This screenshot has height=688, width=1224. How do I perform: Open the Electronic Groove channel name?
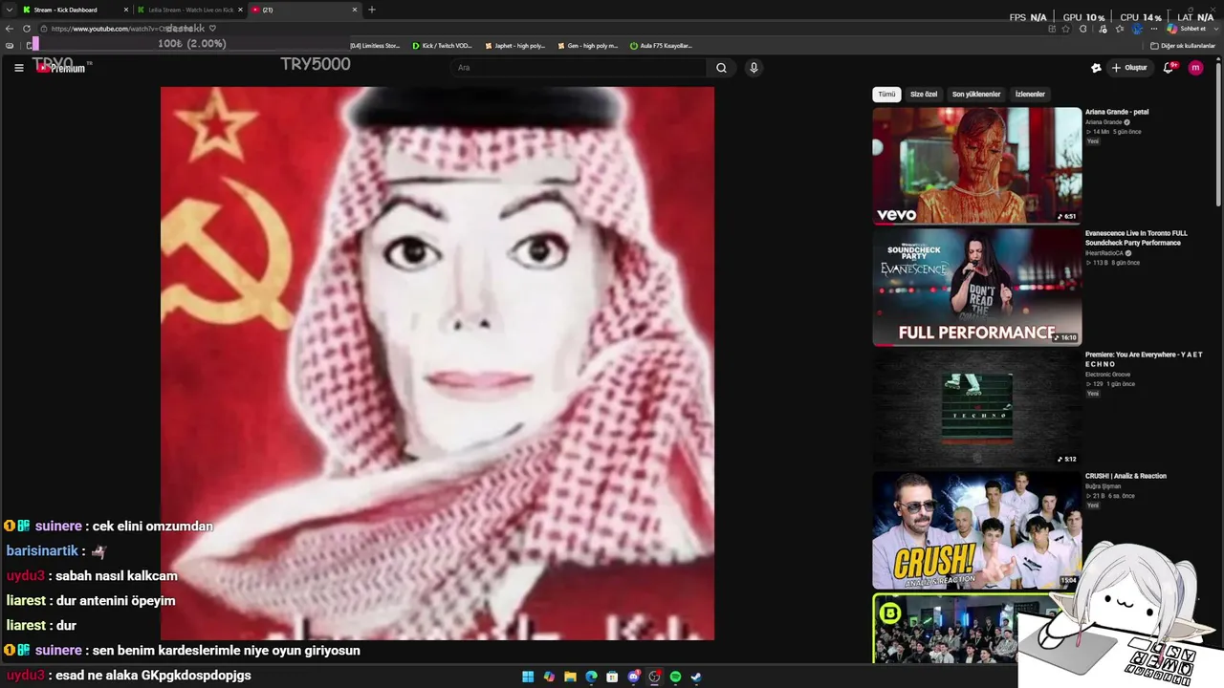pos(1107,375)
